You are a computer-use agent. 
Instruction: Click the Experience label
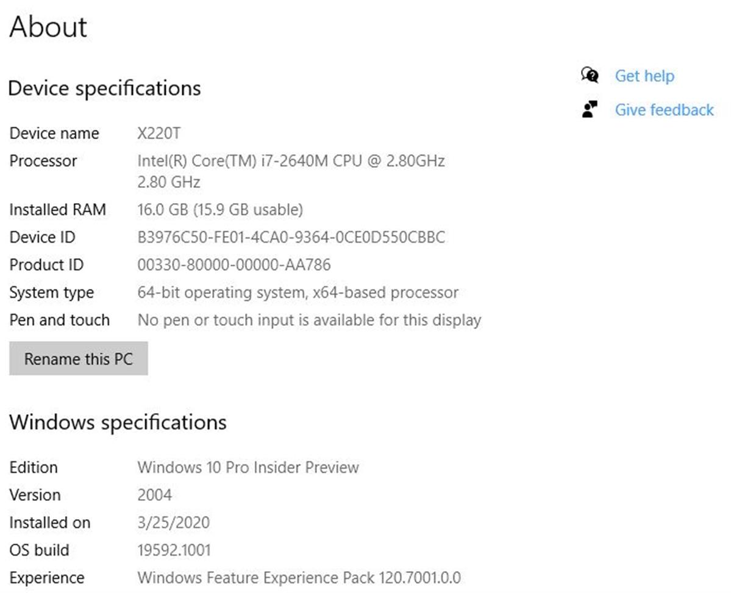46,578
